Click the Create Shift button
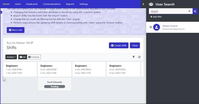199x104 pixels. click(119, 45)
